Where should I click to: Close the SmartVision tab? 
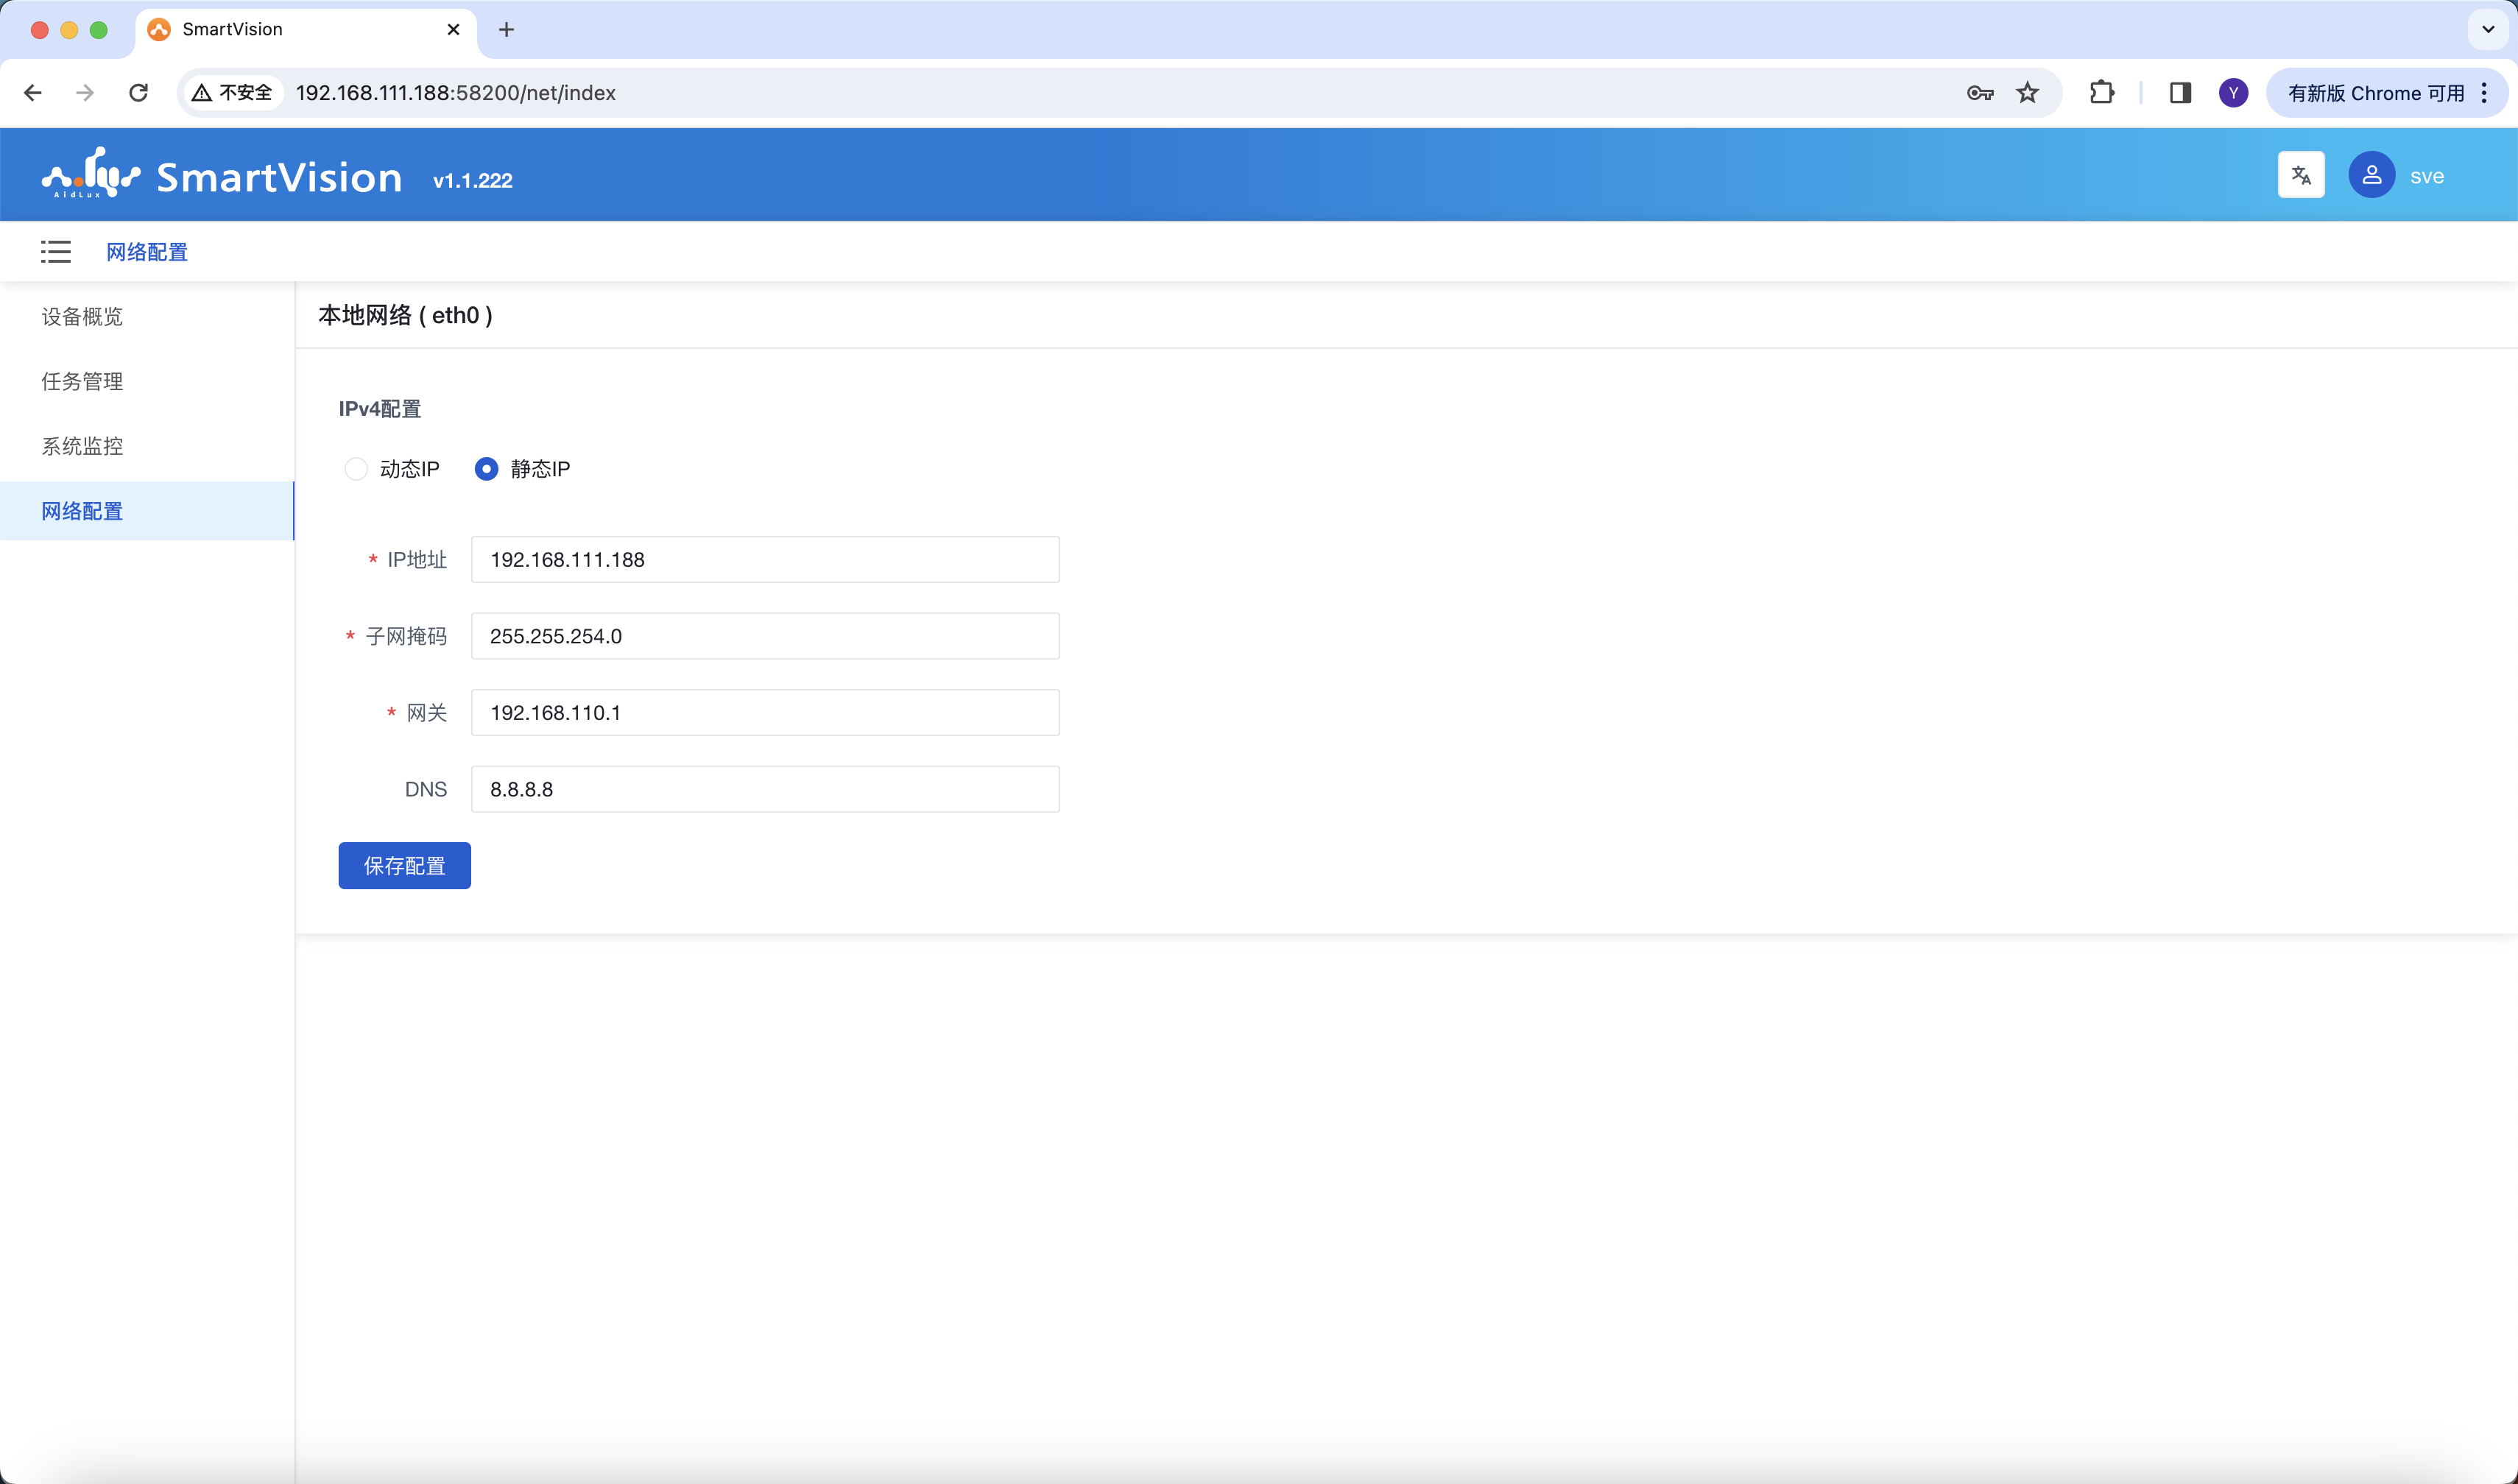(453, 30)
